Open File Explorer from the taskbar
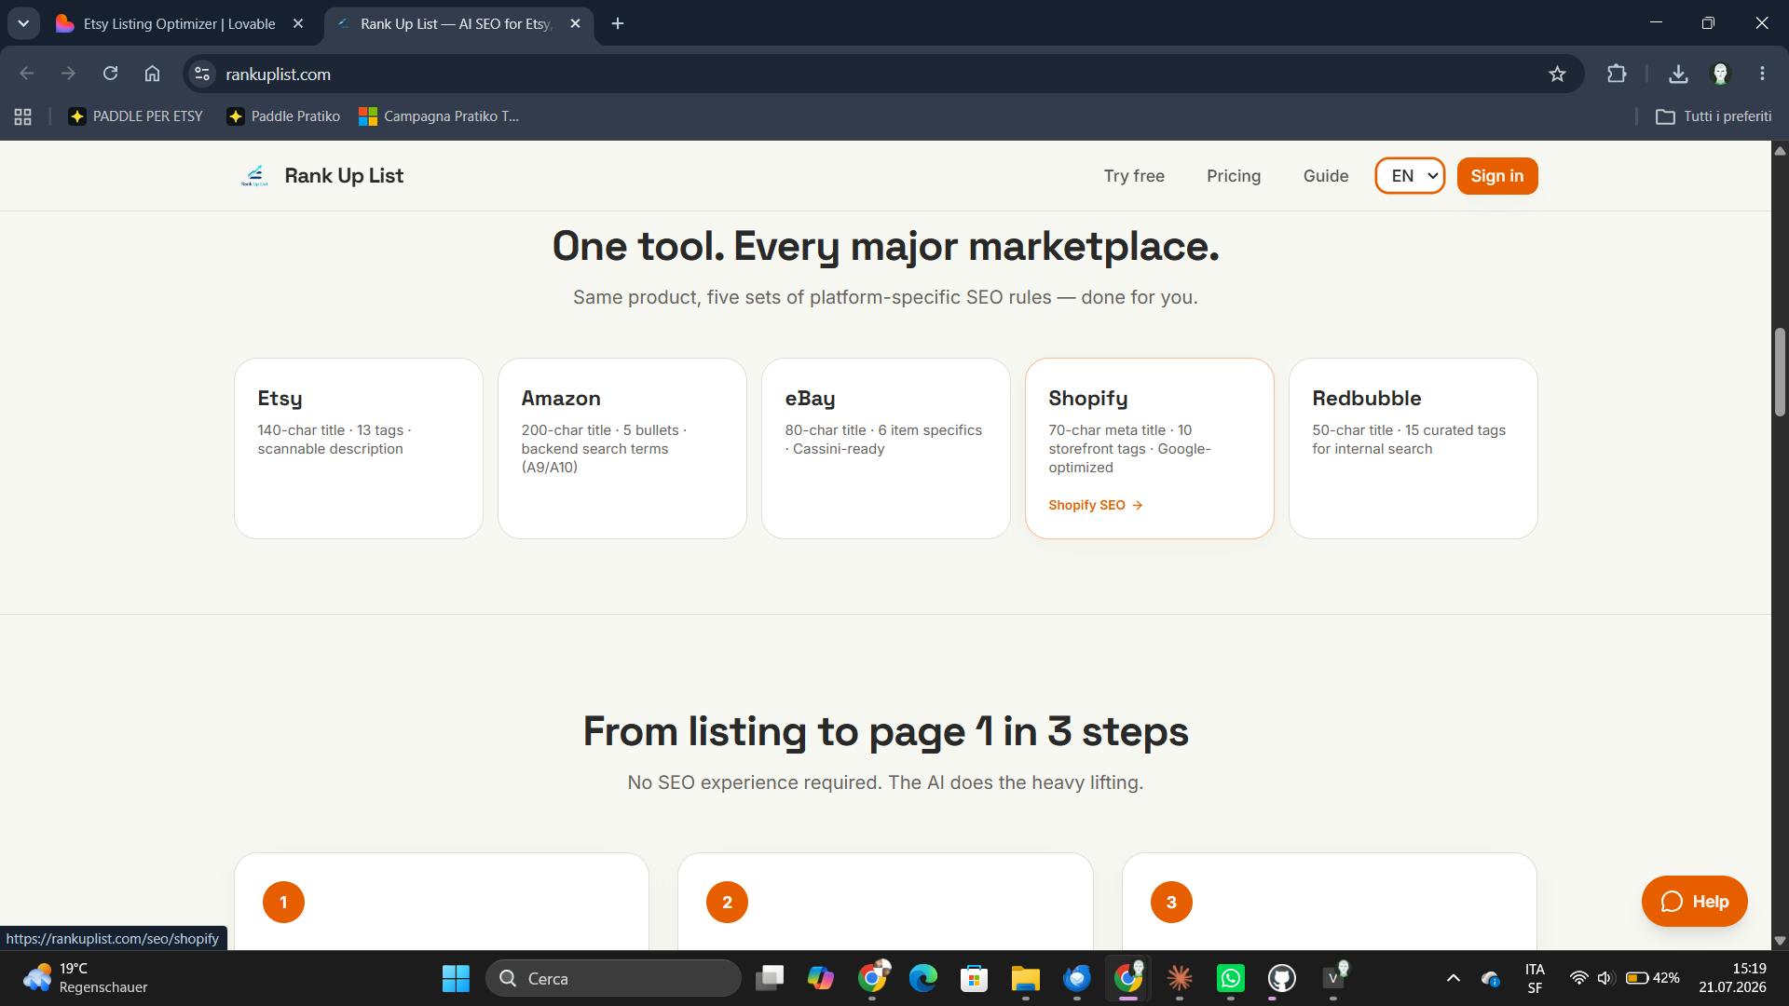The height and width of the screenshot is (1006, 1789). [1026, 978]
